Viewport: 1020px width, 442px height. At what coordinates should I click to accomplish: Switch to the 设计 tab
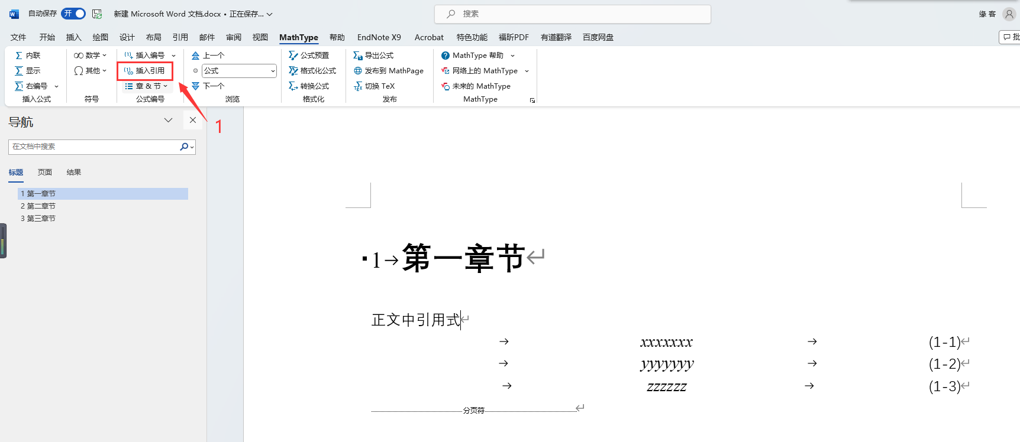click(x=127, y=37)
